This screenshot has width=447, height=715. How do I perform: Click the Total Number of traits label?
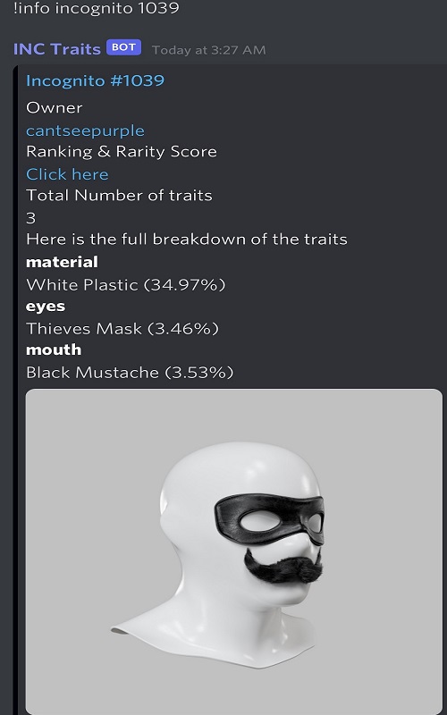[x=119, y=196]
